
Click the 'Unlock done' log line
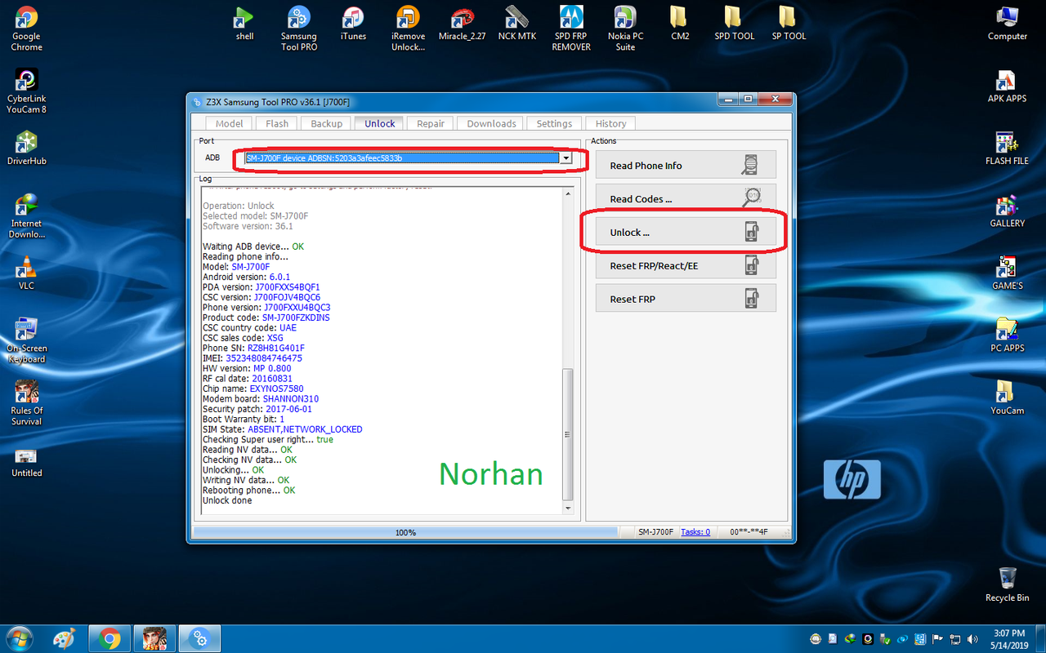[227, 500]
